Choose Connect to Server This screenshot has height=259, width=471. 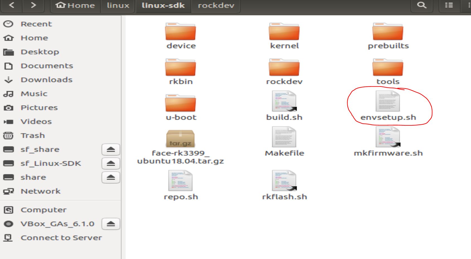[x=61, y=238]
